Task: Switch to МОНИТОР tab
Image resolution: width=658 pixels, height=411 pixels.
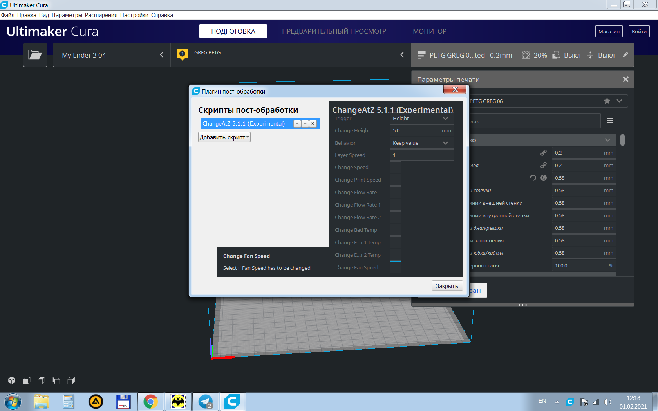Action: click(430, 31)
